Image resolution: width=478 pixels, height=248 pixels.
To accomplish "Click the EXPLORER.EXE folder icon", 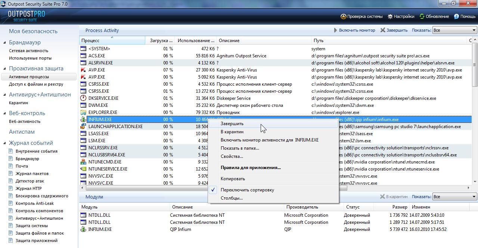I will pyautogui.click(x=83, y=112).
